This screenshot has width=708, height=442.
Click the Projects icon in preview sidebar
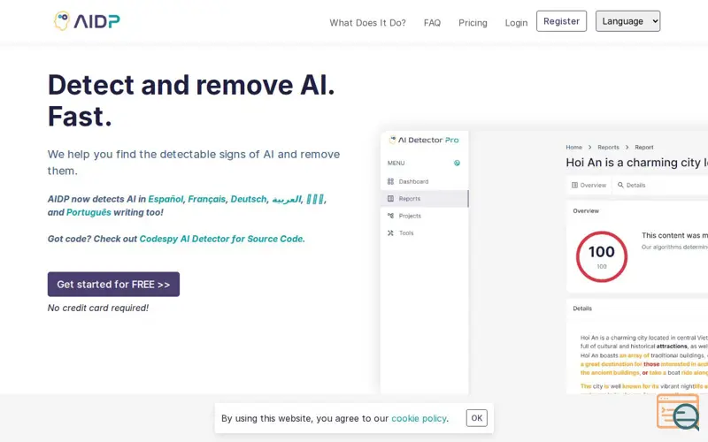pyautogui.click(x=390, y=216)
